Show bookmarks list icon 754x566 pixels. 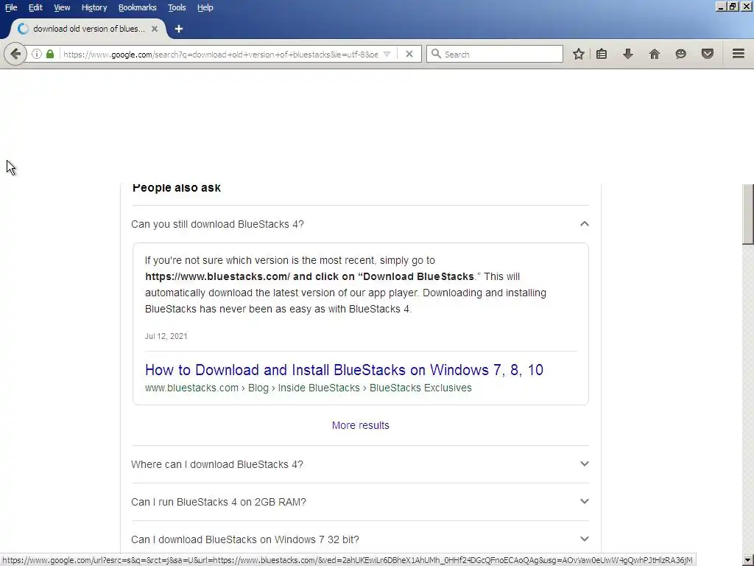point(602,54)
